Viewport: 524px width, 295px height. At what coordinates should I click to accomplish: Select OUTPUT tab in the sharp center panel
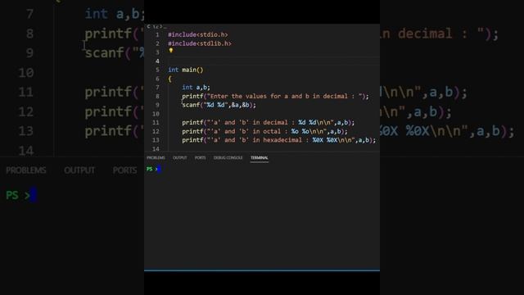tap(180, 157)
